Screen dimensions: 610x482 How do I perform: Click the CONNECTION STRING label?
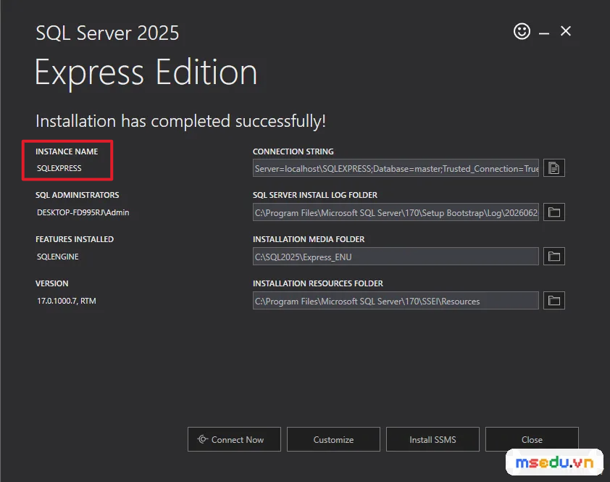[293, 151]
